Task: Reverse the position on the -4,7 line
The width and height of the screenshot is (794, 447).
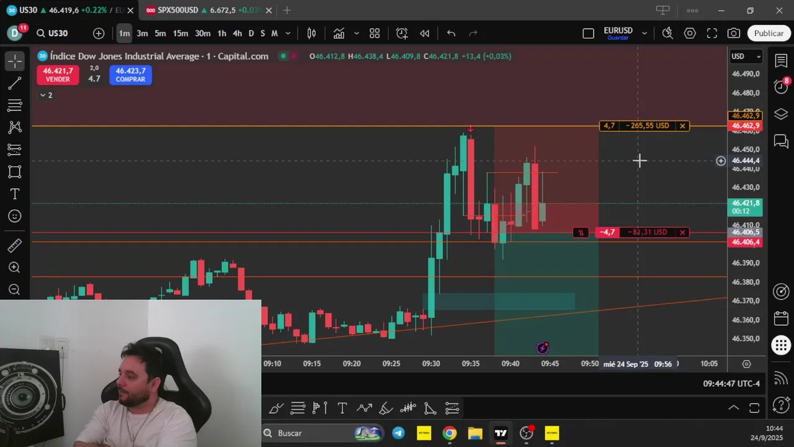Action: tap(581, 233)
